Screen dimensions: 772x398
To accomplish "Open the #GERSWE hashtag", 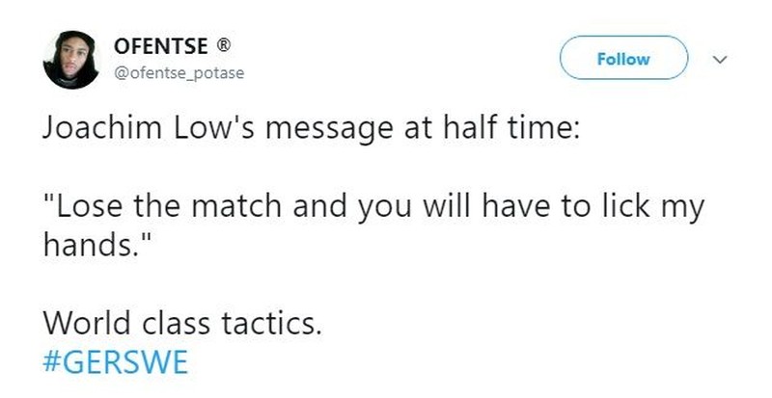I will click(x=108, y=364).
